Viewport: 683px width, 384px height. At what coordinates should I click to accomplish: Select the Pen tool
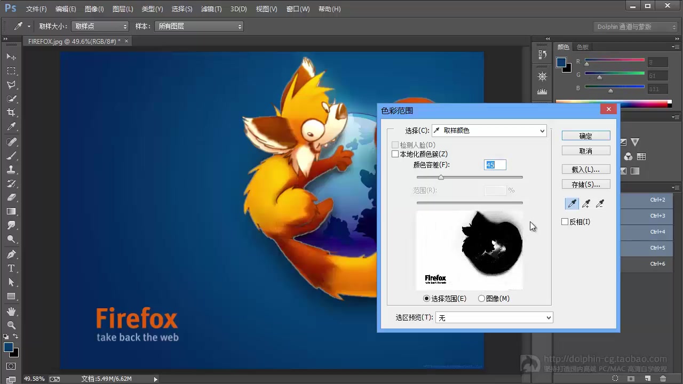11,254
